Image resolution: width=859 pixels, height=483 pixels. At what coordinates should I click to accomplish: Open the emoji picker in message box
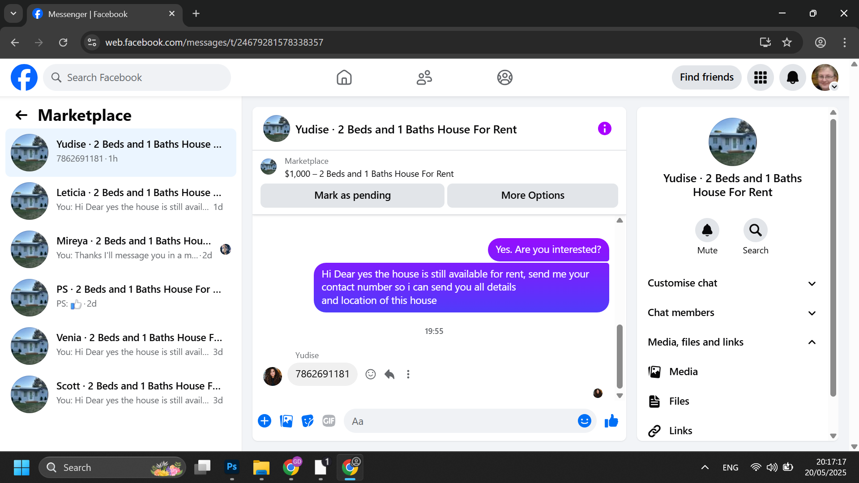click(x=584, y=421)
